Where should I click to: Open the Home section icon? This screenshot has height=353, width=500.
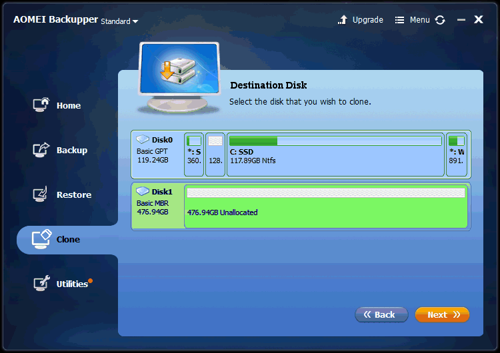(41, 105)
